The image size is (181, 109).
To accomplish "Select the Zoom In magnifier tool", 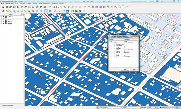I will (x=11, y=11).
